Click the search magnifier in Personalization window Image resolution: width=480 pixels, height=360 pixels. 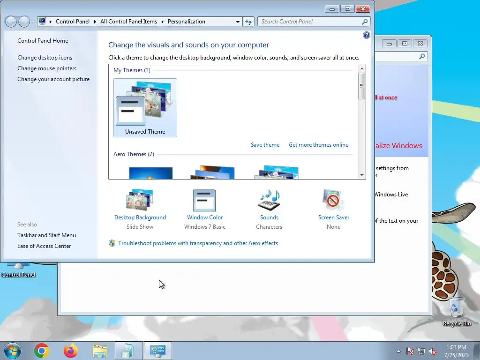pos(365,22)
